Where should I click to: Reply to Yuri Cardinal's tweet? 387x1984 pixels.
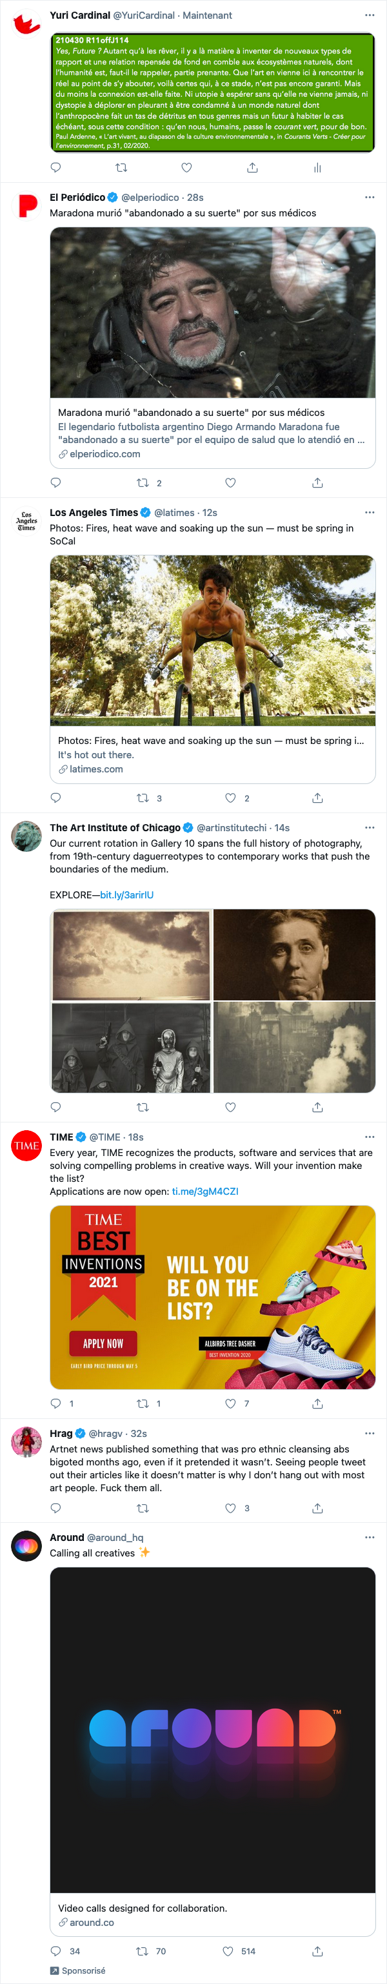tap(55, 167)
